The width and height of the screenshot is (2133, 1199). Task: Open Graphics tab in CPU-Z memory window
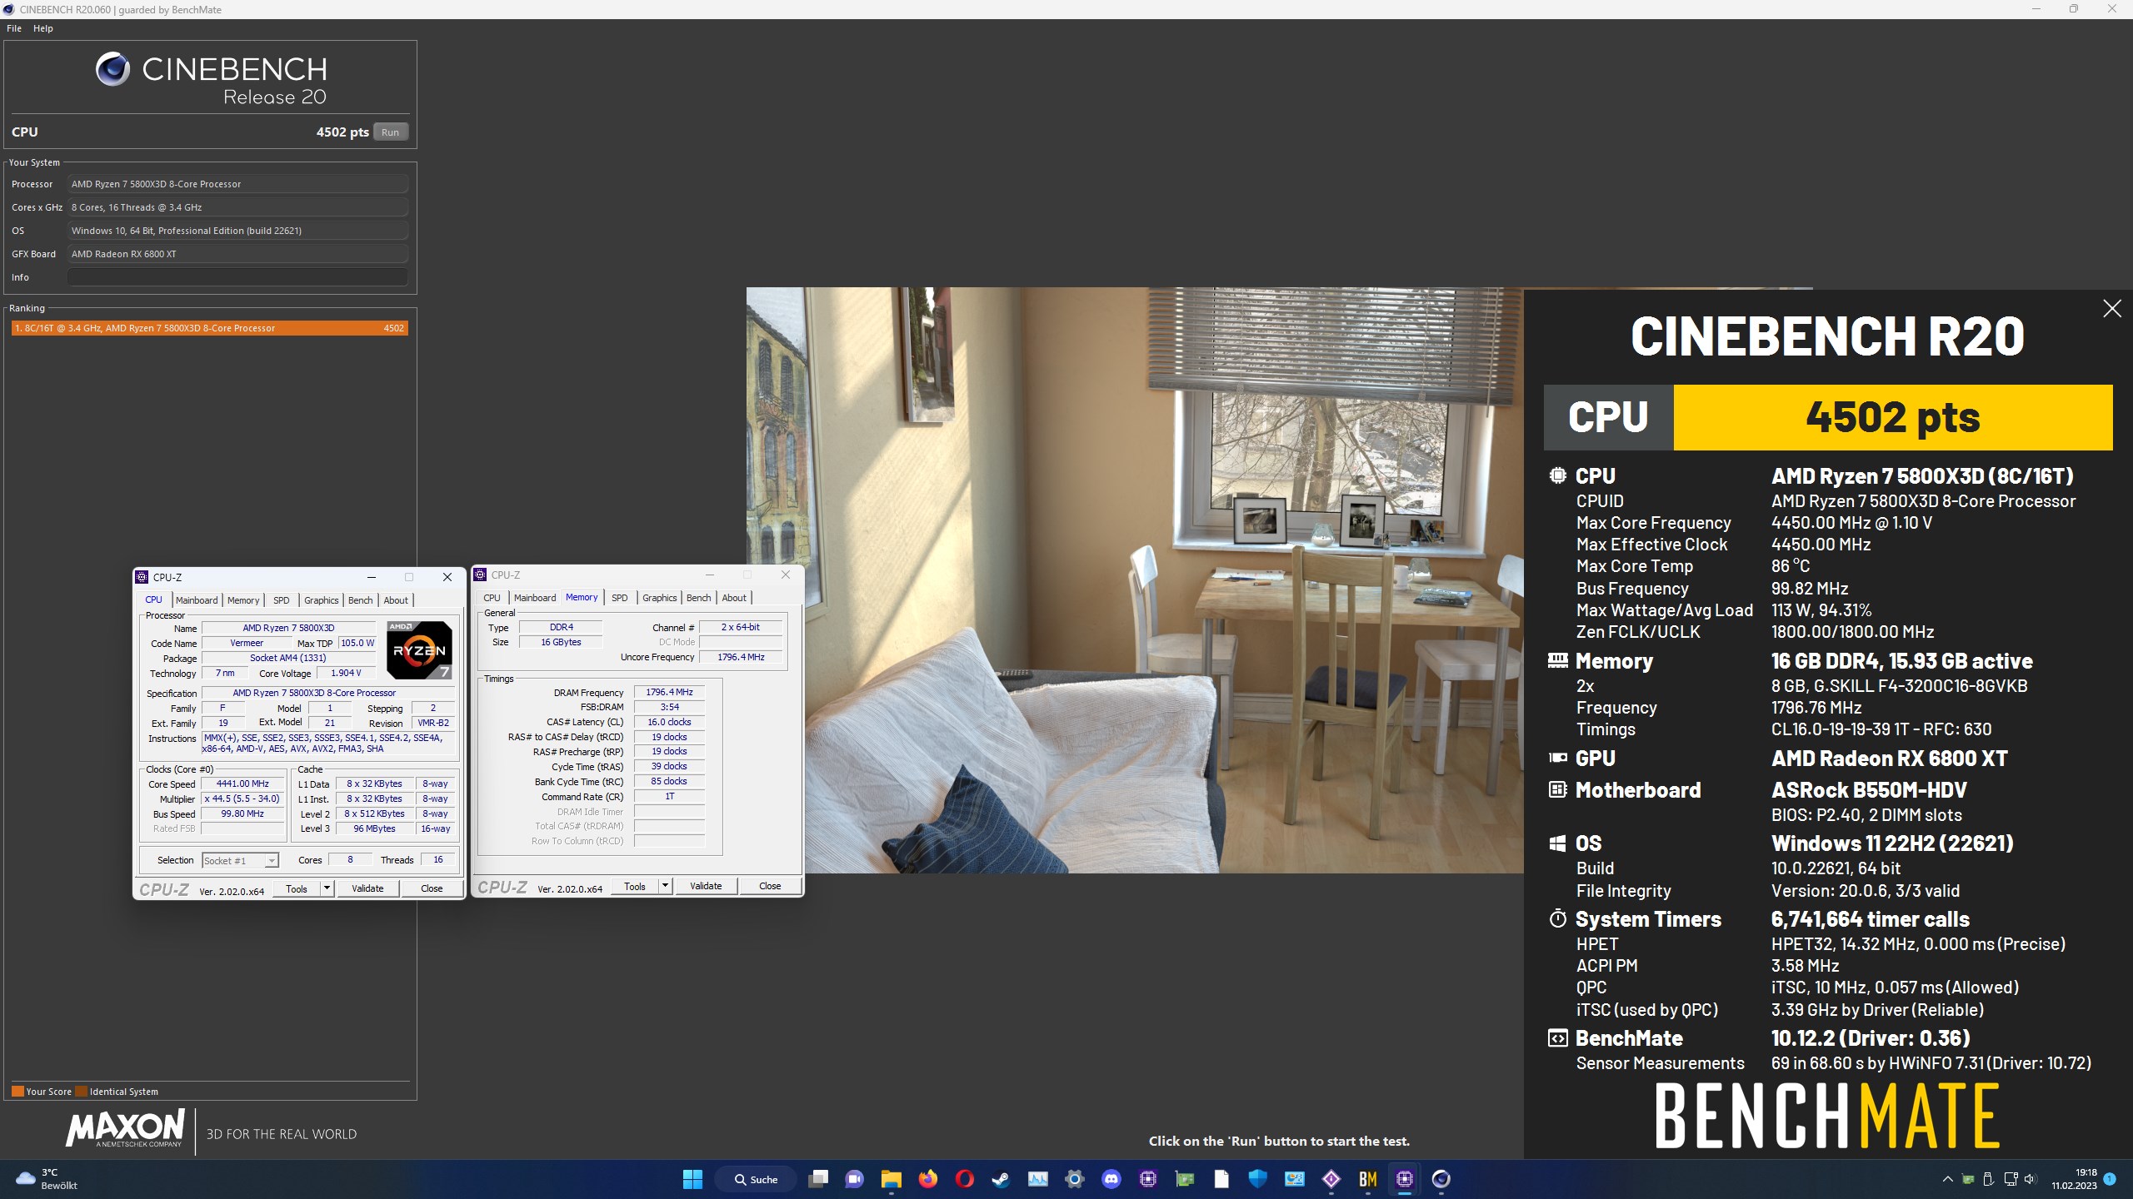[659, 598]
